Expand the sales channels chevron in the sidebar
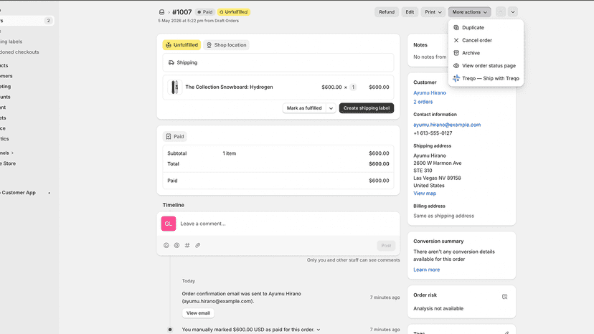The image size is (594, 334). pos(12,153)
